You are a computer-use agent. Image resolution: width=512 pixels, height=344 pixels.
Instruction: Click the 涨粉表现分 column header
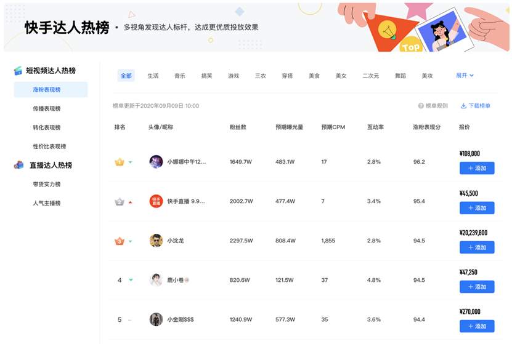427,127
